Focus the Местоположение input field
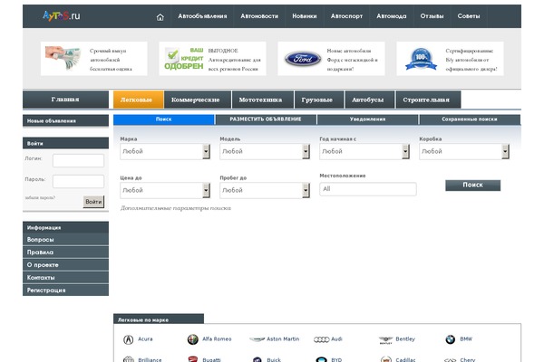The width and height of the screenshot is (544, 362). click(x=368, y=189)
